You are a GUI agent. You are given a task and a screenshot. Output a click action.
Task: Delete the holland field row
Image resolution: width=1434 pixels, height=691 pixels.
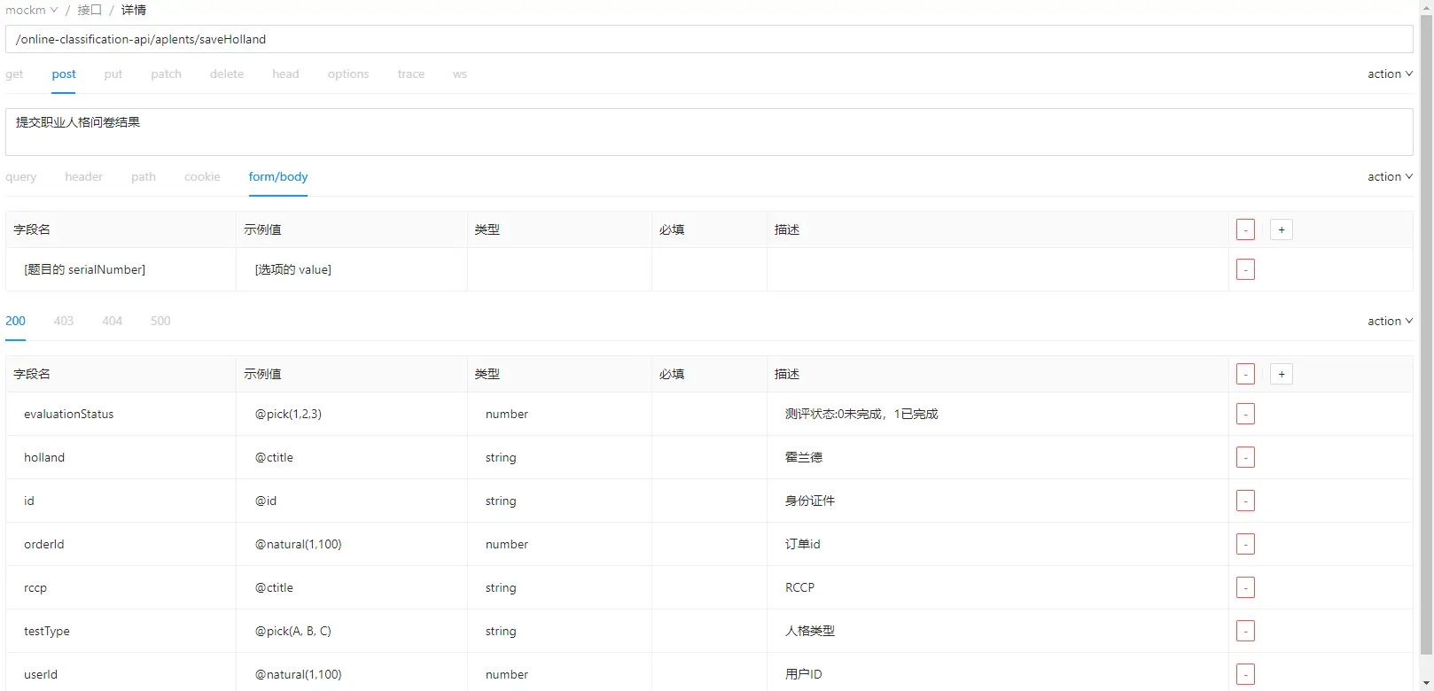tap(1245, 457)
